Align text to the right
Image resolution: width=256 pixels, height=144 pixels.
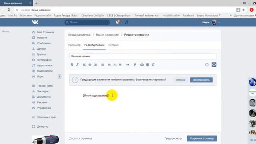click(95, 65)
